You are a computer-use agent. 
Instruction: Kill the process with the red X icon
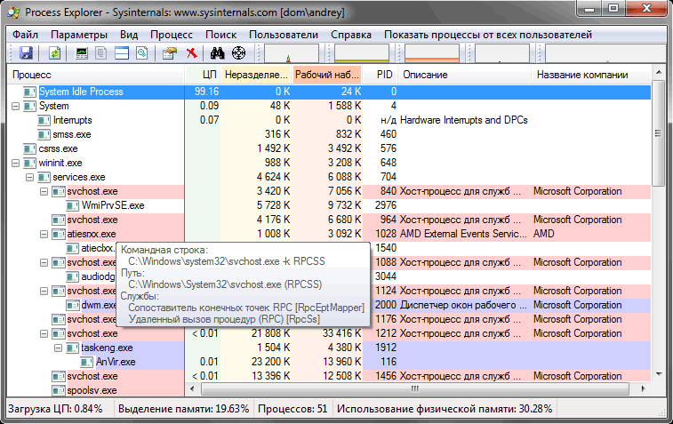coord(190,53)
